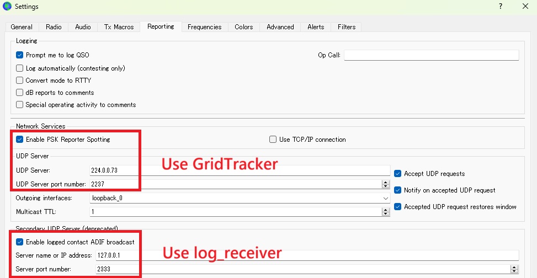Decrease the Multicast TTL value
537x278 pixels.
tap(385, 213)
